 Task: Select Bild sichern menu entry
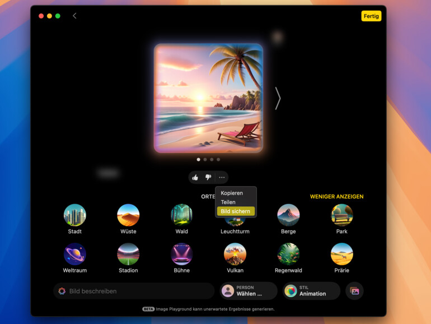coord(236,211)
